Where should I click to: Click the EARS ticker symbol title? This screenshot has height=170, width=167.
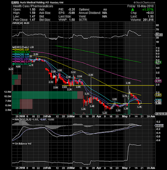pyautogui.click(x=15, y=3)
